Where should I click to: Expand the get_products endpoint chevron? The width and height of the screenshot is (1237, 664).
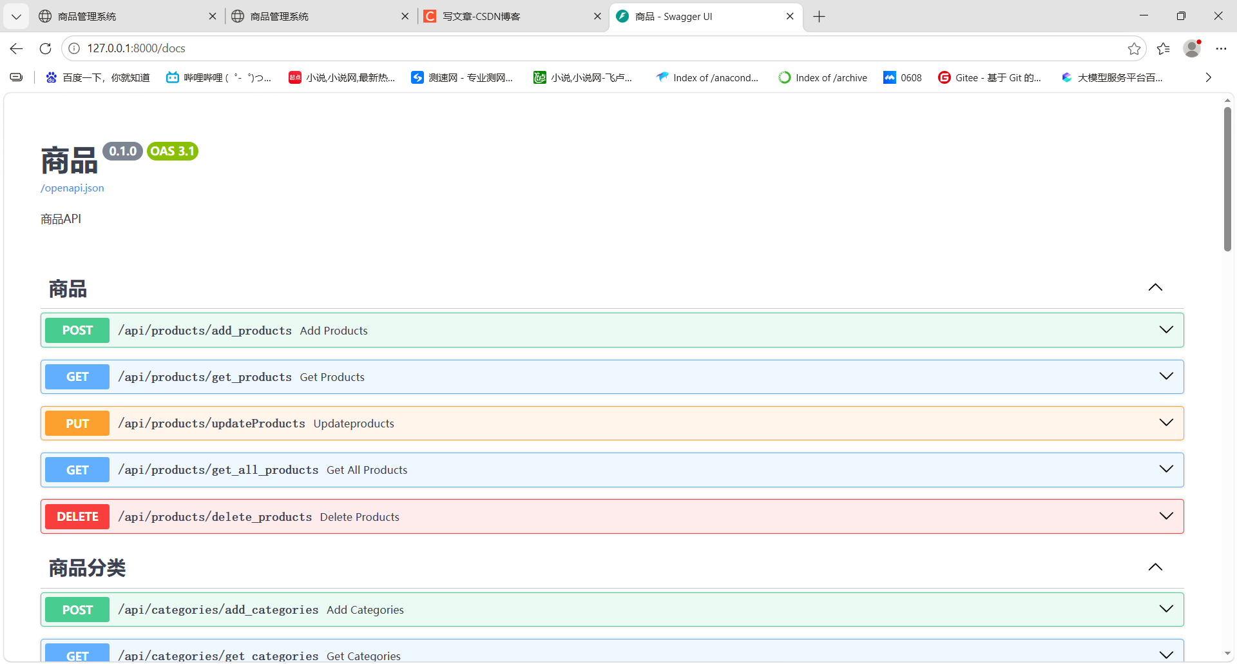pyautogui.click(x=1166, y=376)
